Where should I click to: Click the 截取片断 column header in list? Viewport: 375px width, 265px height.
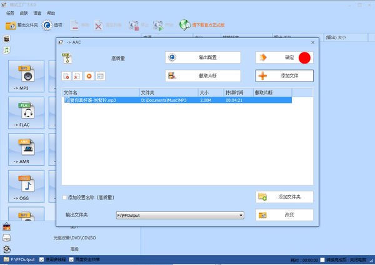tap(272, 92)
